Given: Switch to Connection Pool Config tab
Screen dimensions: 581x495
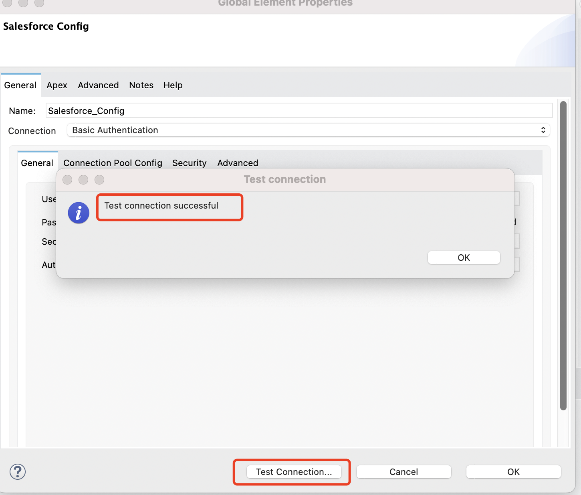Looking at the screenshot, I should pos(113,163).
